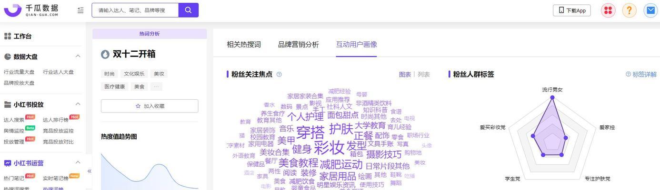Open the 标签详解 help link
The height and width of the screenshot is (190, 660).
[644, 74]
